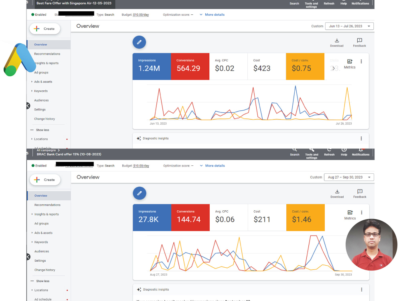Download the Singapore Air campaign overview
401x301 pixels.
(336, 43)
